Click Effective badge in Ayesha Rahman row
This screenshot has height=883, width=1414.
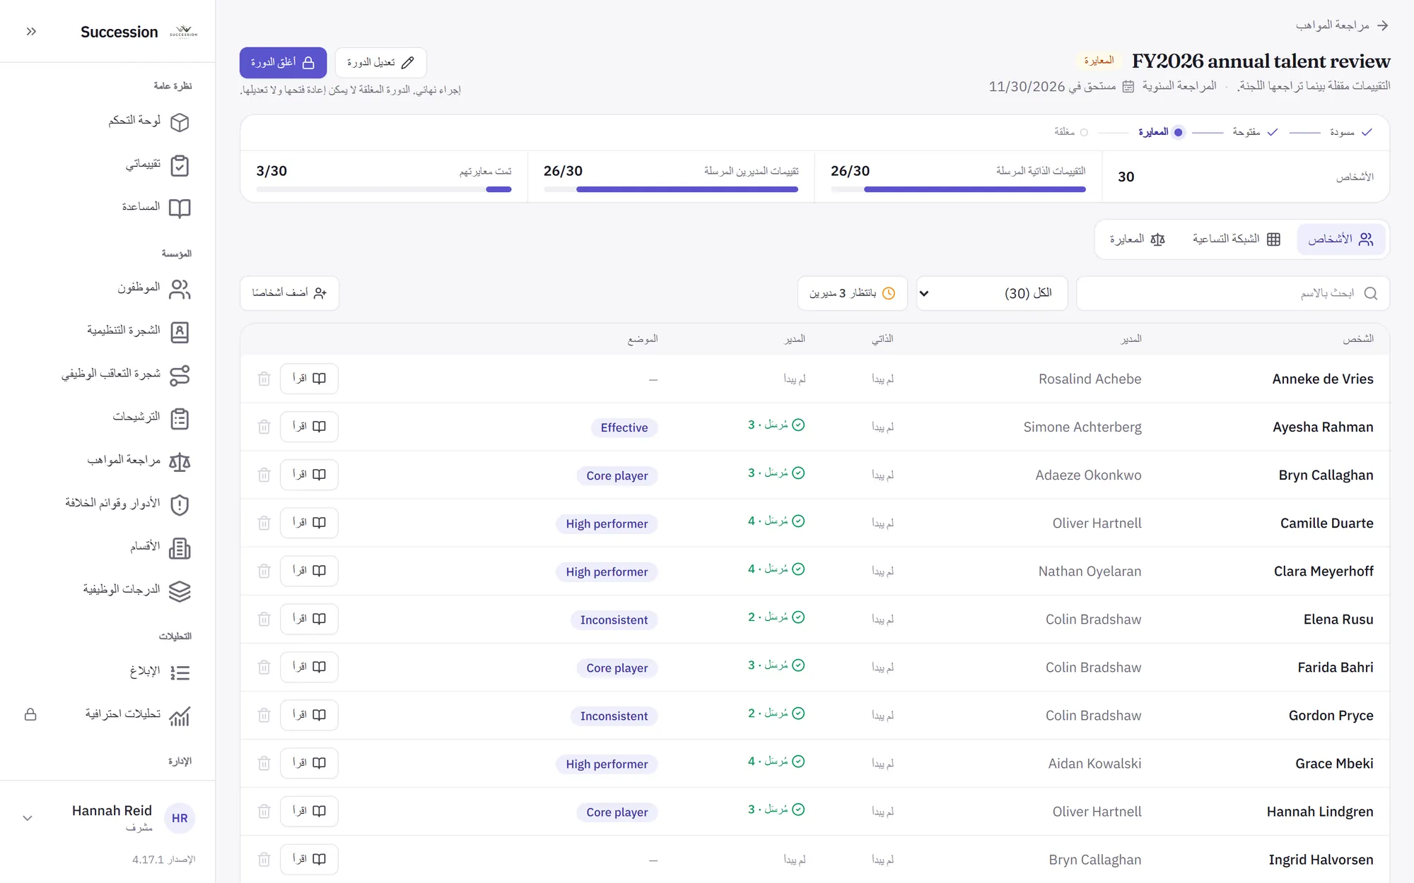point(624,427)
